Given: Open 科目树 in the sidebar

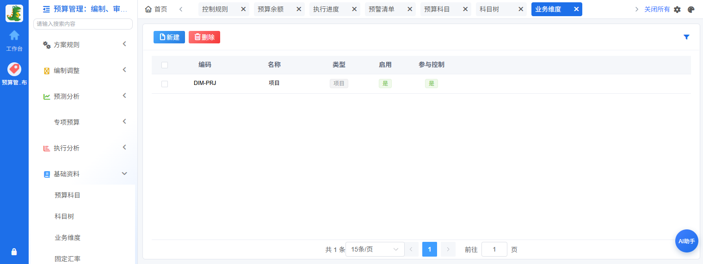Looking at the screenshot, I should [64, 216].
